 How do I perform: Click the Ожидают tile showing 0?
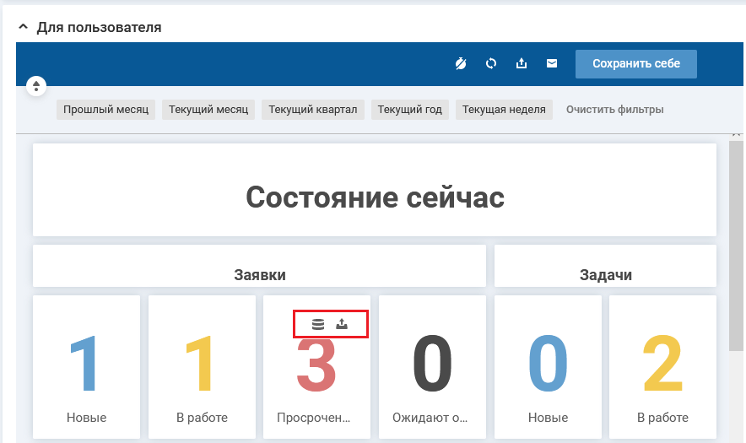(432, 366)
